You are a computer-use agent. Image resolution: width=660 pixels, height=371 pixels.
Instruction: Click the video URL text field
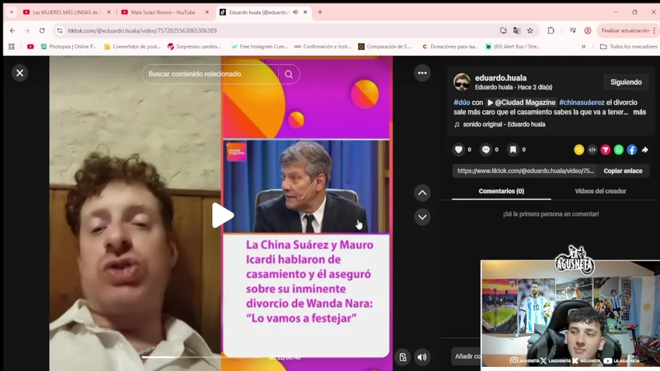(525, 171)
